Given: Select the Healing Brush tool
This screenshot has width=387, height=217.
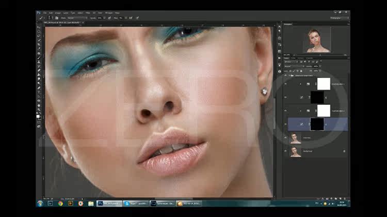Looking at the screenshot, I should click(x=39, y=53).
